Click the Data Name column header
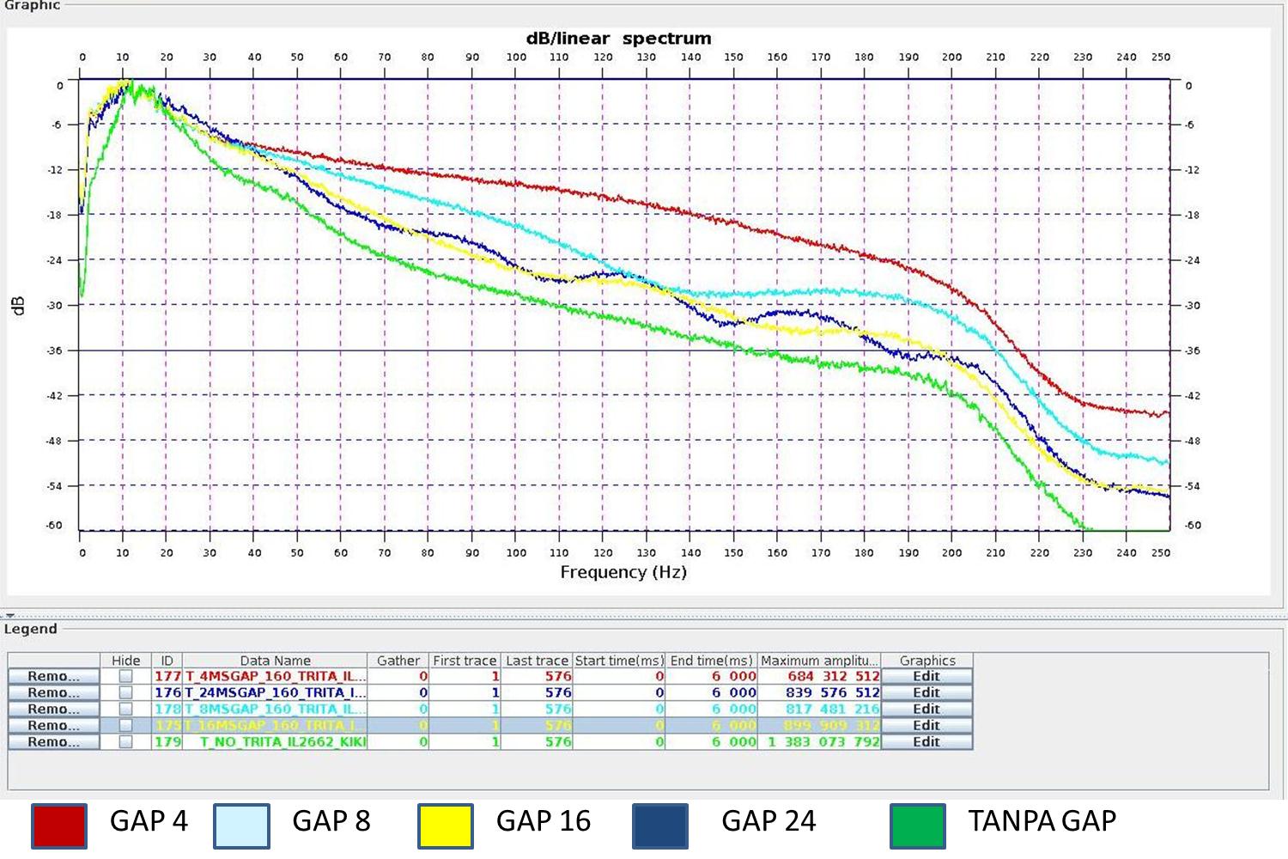Image resolution: width=1288 pixels, height=859 pixels. pos(275,661)
